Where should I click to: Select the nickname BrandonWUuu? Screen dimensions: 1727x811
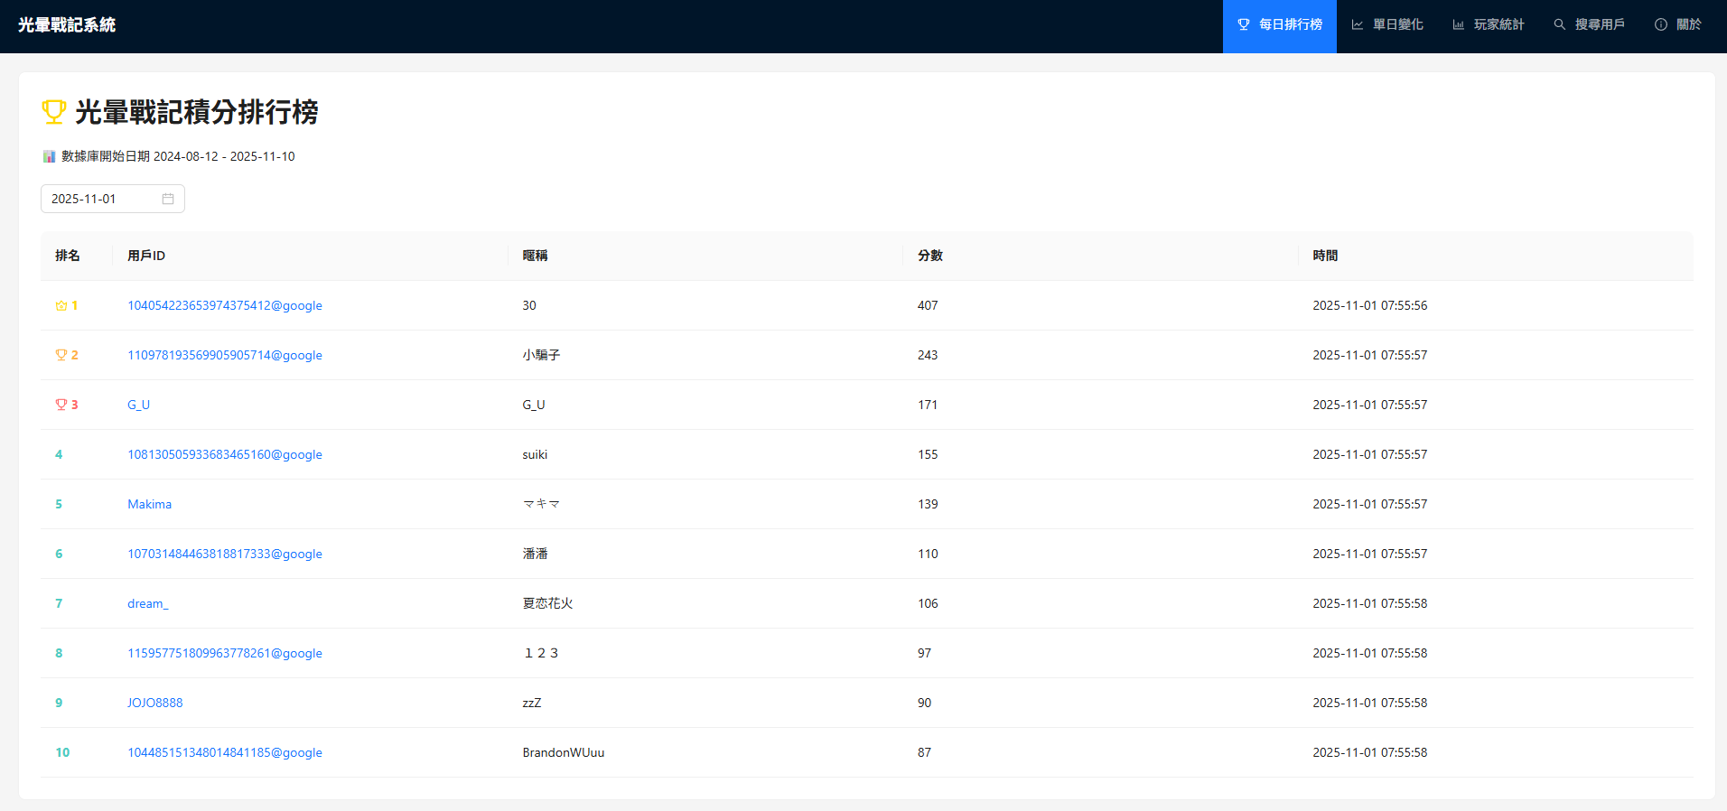tap(564, 752)
